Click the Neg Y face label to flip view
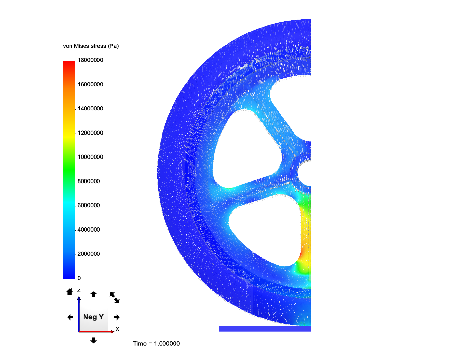The image size is (468, 351). (94, 317)
